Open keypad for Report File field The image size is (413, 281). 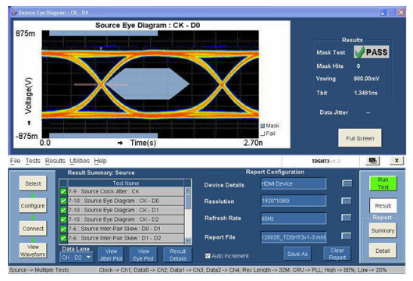(347, 236)
